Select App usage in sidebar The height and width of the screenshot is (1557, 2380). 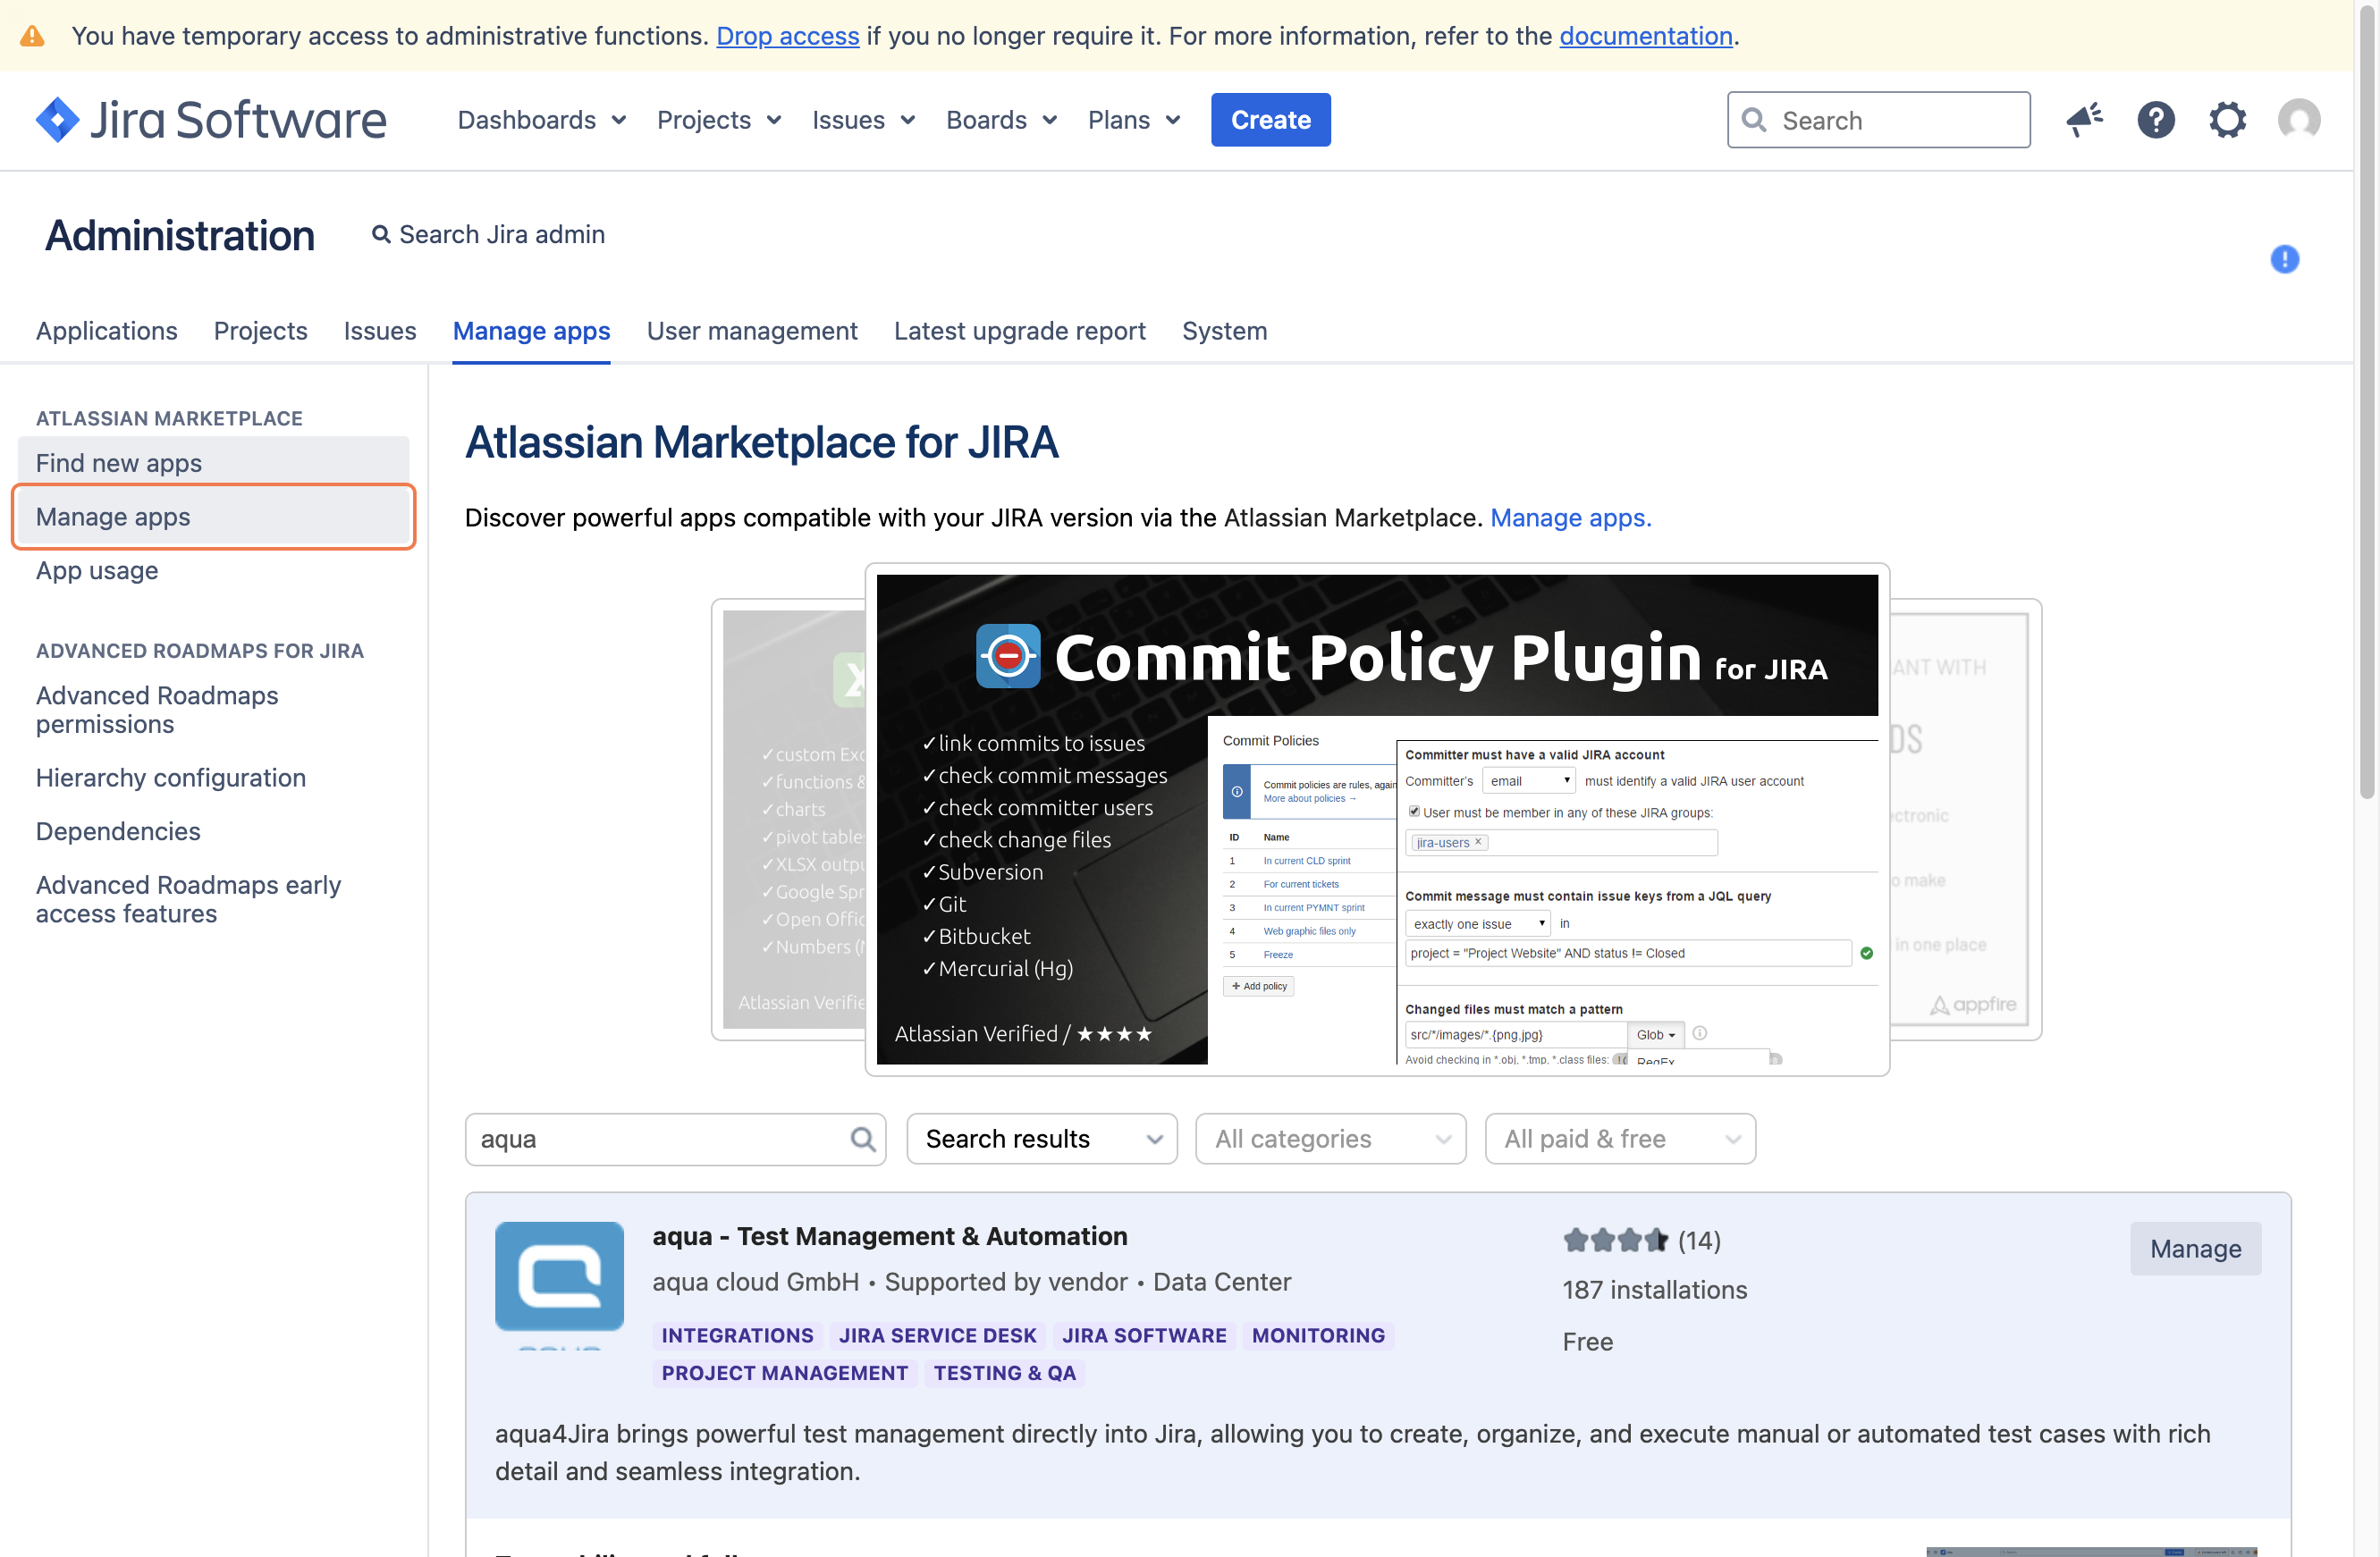[97, 571]
